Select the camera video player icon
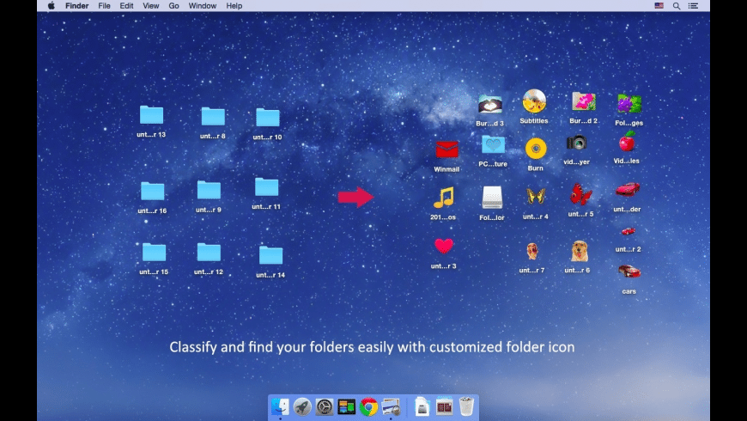 576,143
